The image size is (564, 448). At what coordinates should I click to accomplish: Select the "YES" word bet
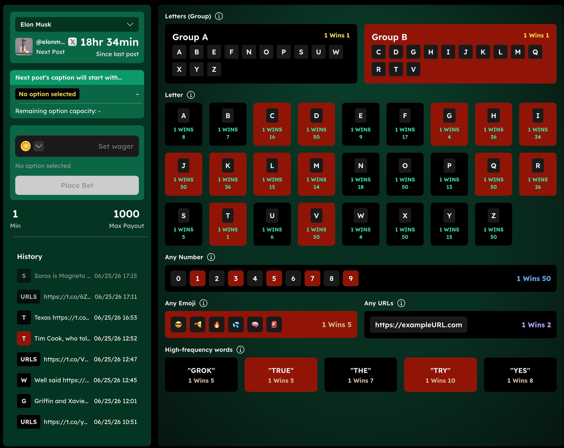point(520,375)
